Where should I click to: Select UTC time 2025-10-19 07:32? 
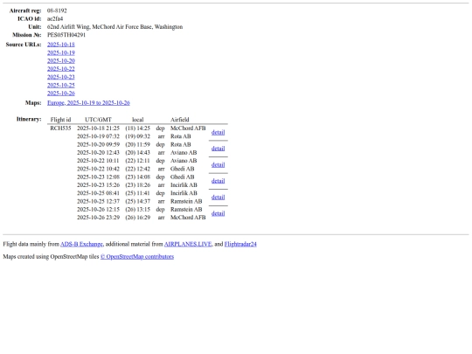click(98, 136)
